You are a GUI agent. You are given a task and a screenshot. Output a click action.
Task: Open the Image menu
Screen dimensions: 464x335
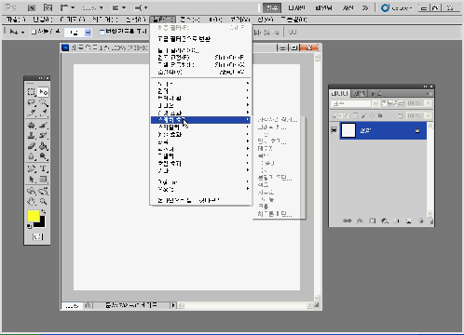pos(73,20)
